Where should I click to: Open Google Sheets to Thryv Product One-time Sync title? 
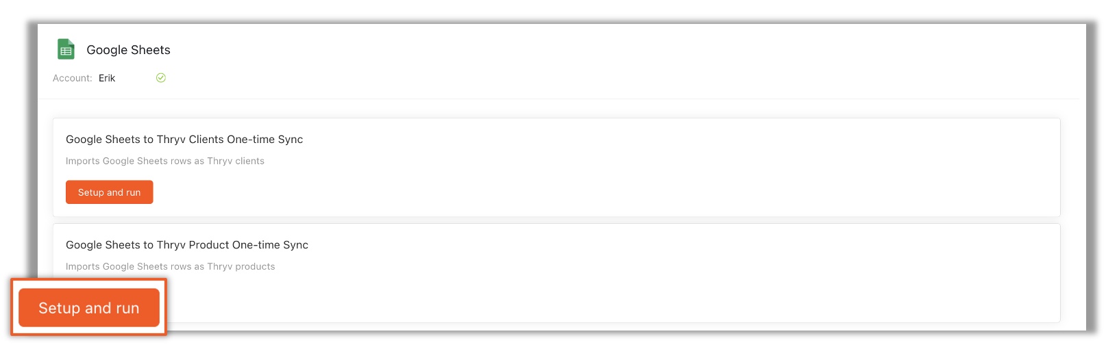point(187,244)
